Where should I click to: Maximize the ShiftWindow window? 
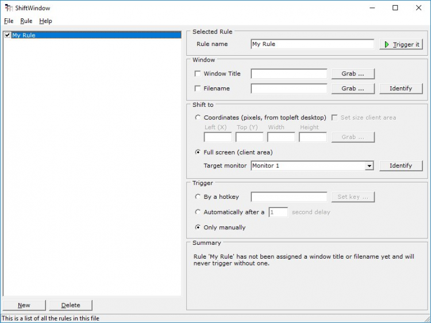click(395, 7)
